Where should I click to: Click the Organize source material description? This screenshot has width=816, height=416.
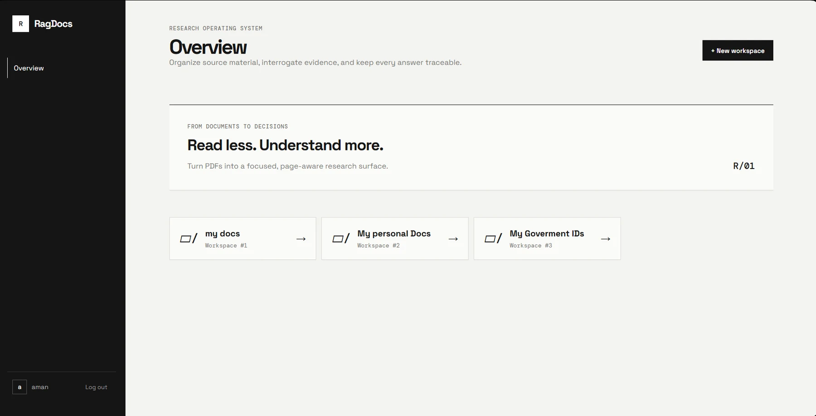click(315, 63)
